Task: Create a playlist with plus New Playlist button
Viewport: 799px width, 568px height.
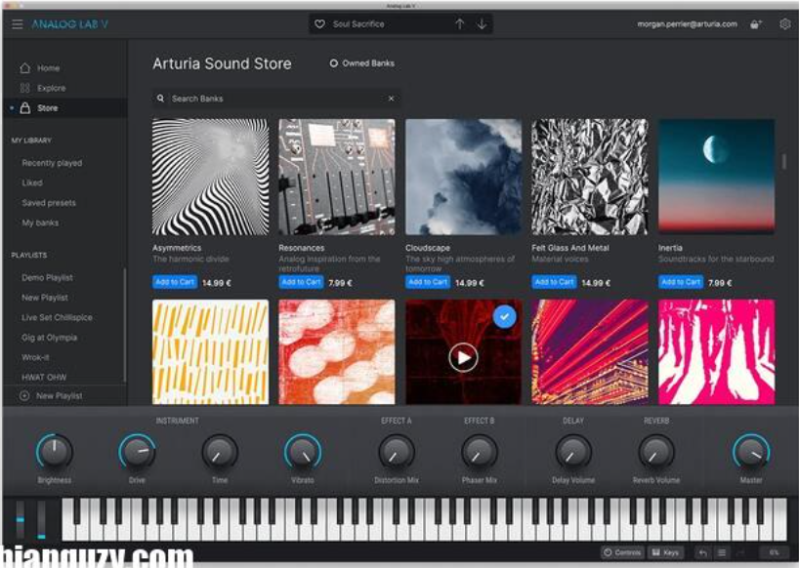Action: pyautogui.click(x=51, y=395)
